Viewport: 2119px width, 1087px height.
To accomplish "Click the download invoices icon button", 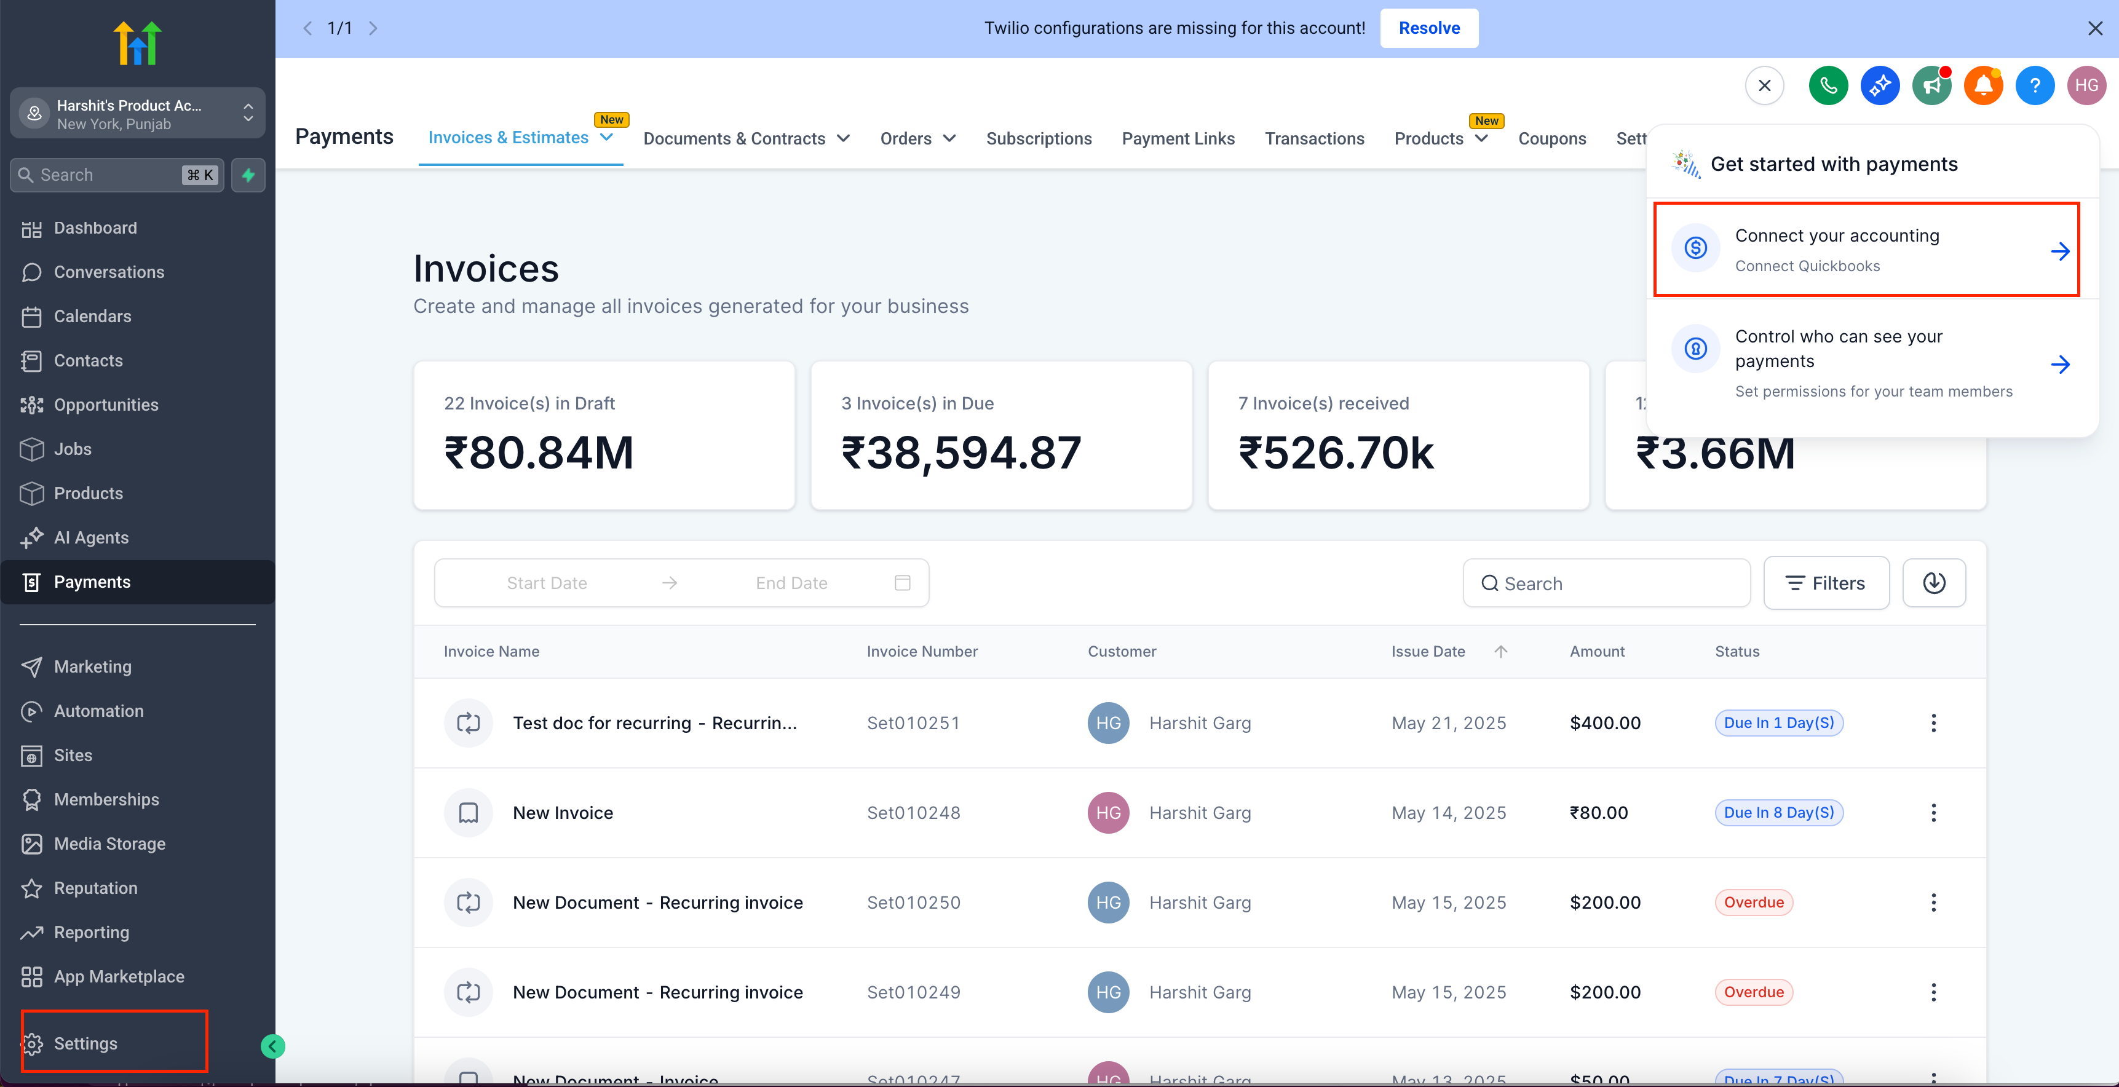I will 1934,583.
